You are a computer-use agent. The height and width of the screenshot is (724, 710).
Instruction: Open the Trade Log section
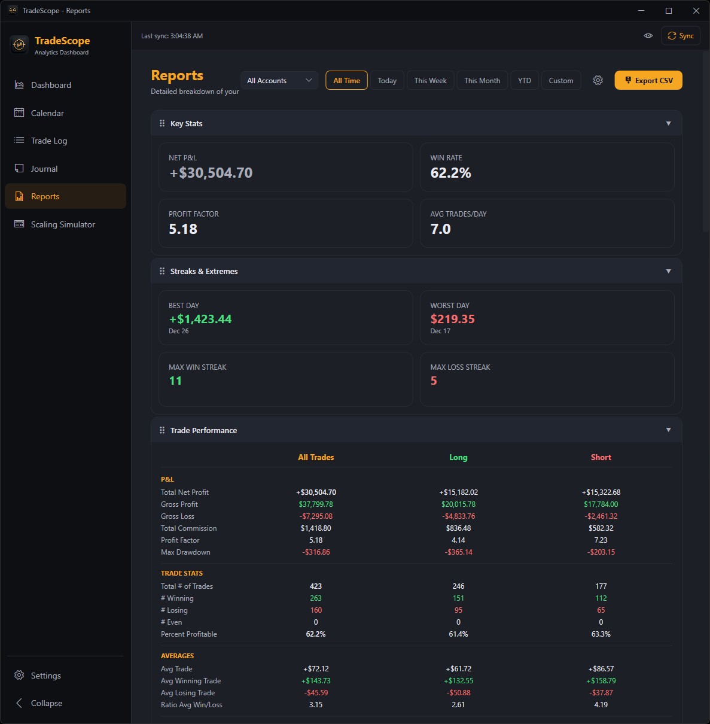pos(48,141)
